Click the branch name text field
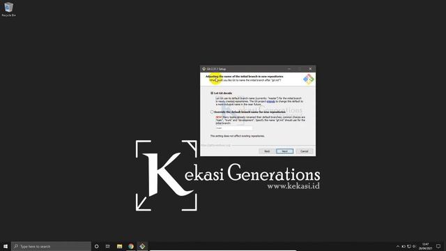 234,128
